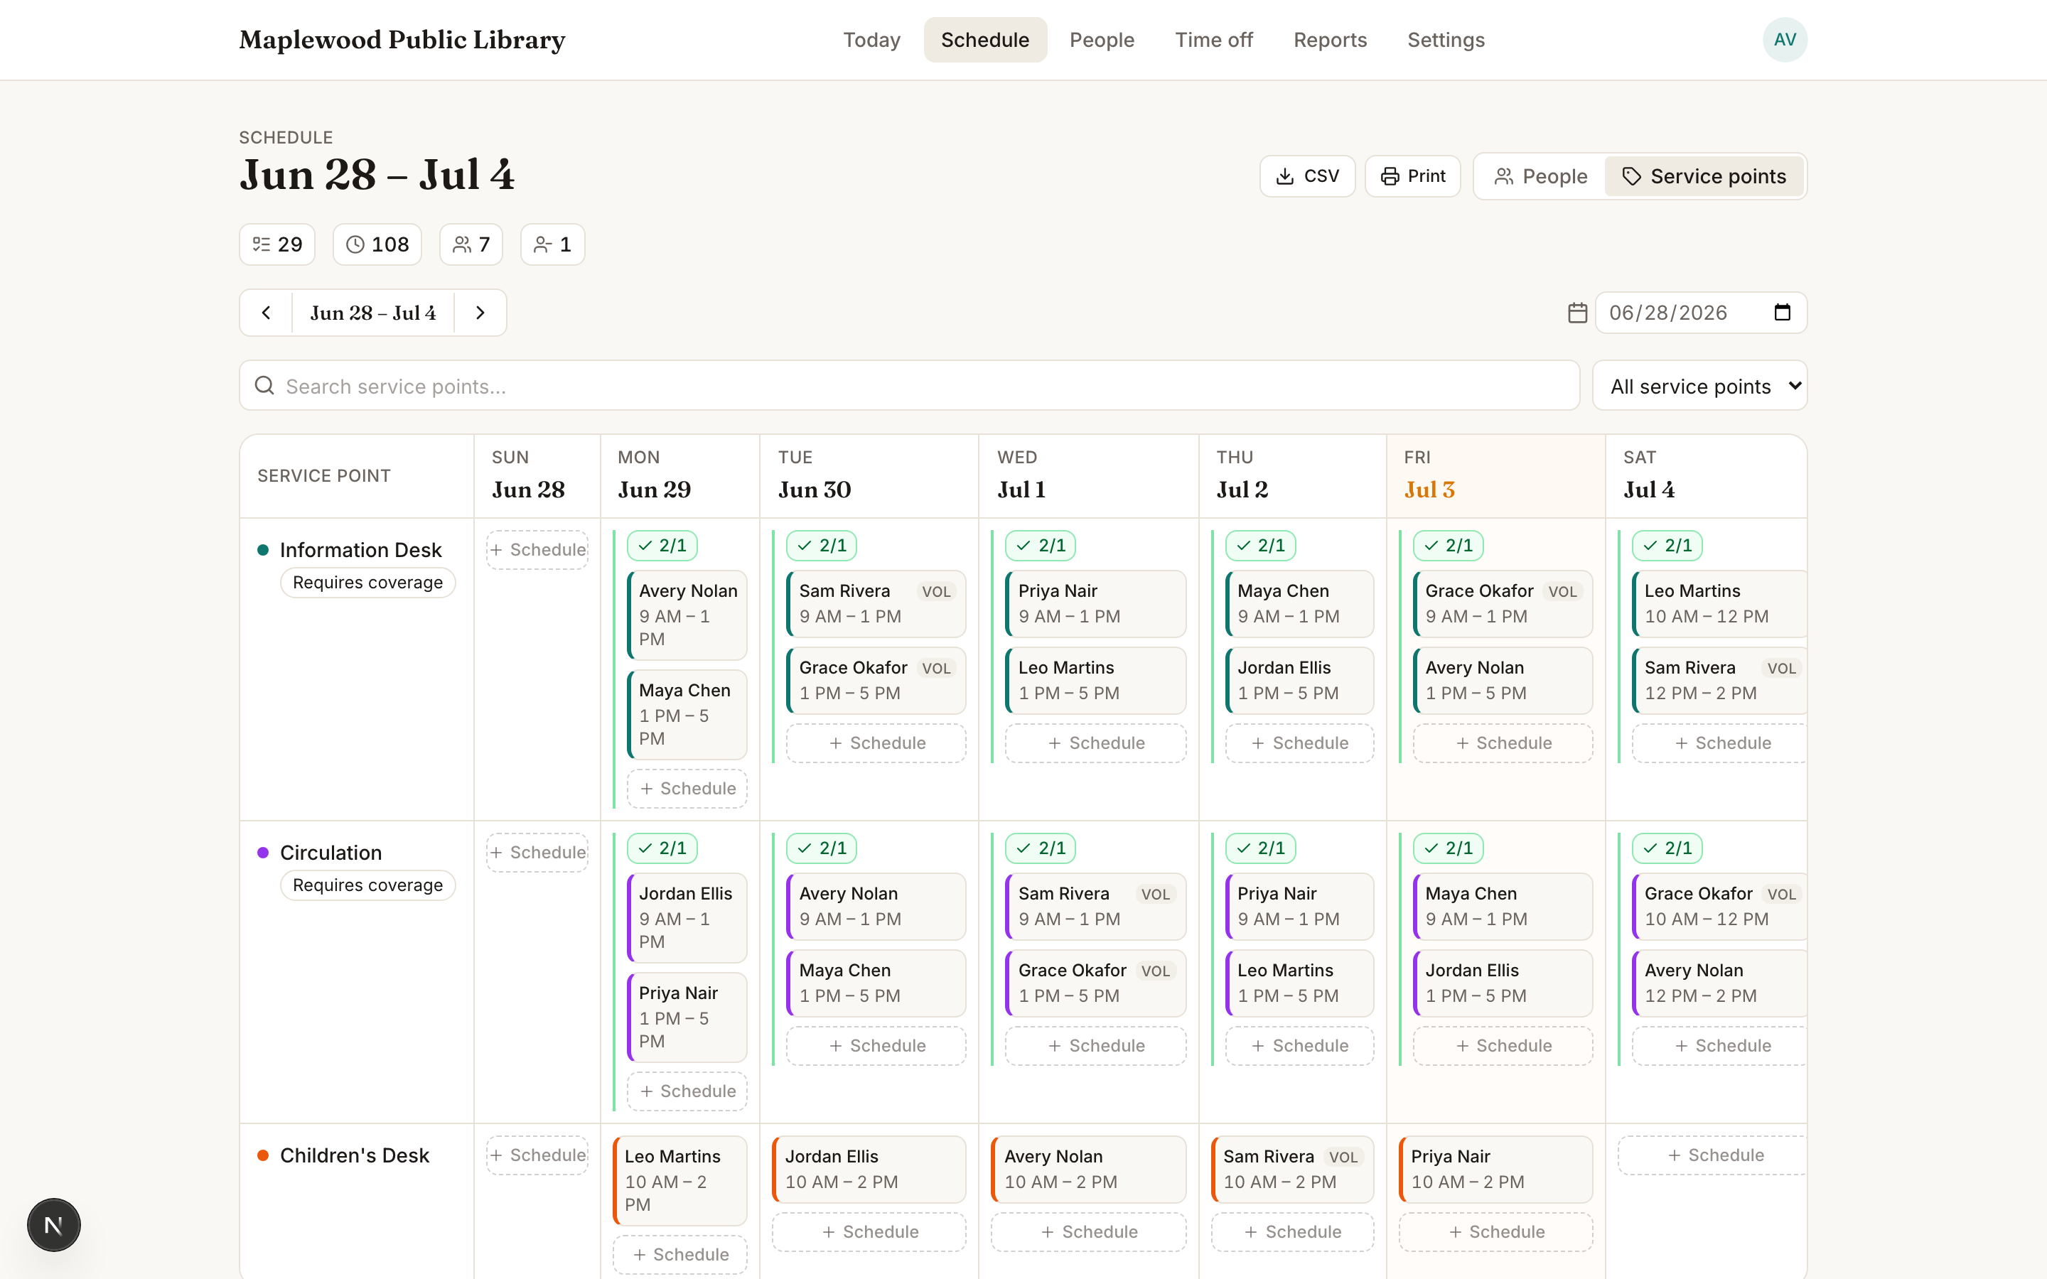Viewport: 2047px width, 1279px height.
Task: Open the Schedule tab
Action: pyautogui.click(x=984, y=40)
